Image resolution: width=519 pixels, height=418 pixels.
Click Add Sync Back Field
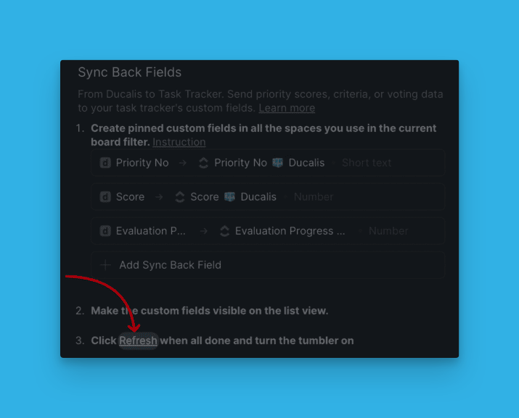coord(170,265)
